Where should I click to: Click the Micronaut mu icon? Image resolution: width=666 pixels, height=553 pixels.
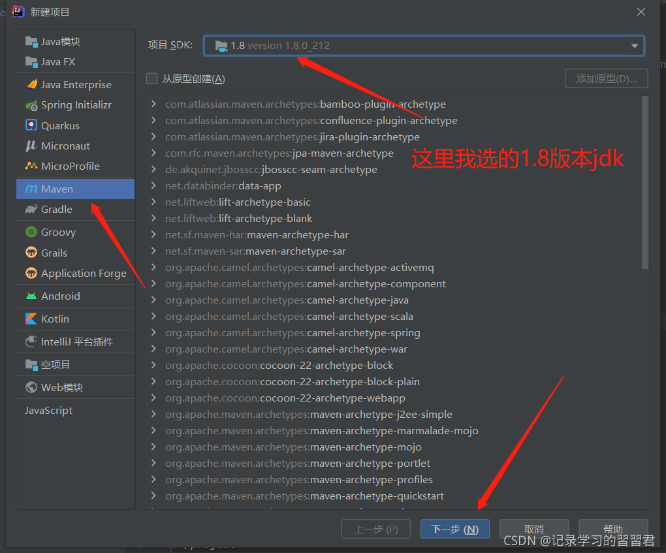pos(31,146)
